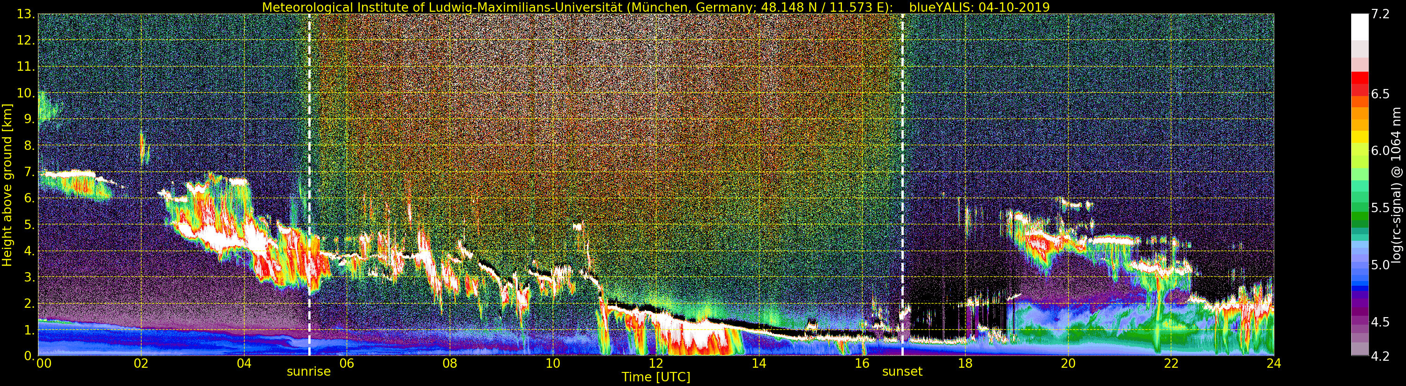This screenshot has height=386, width=1406.
Task: Click the height axis tick '11.'
Action: click(26, 67)
